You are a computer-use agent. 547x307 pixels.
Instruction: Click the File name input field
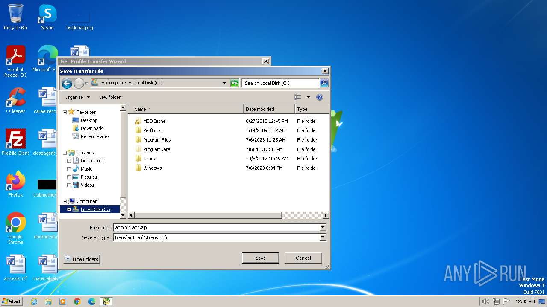tap(217, 228)
